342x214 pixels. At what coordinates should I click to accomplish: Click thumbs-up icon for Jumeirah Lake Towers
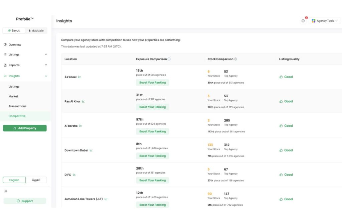[281, 199]
